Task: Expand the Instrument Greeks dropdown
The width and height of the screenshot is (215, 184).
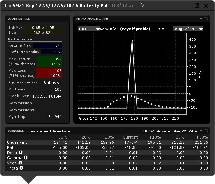Action: click(x=50, y=131)
